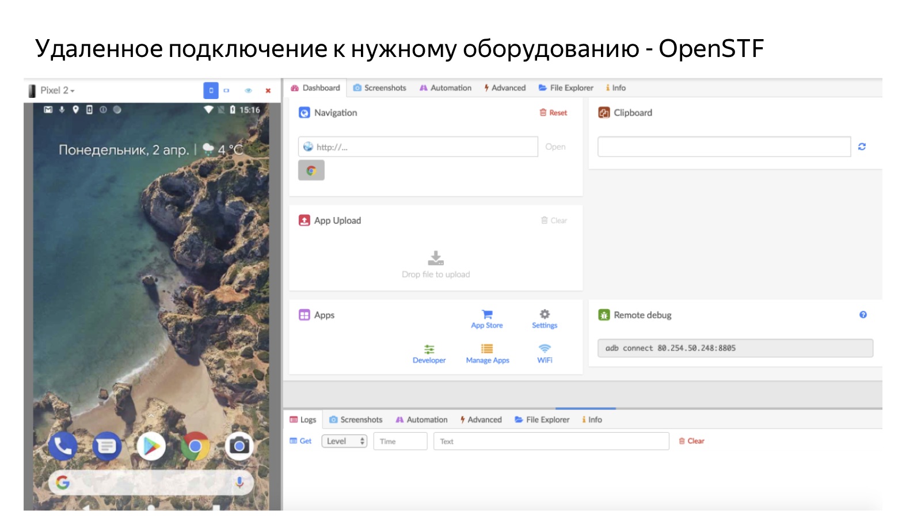Click the App Upload panel icon
The height and width of the screenshot is (518, 921).
tap(305, 220)
